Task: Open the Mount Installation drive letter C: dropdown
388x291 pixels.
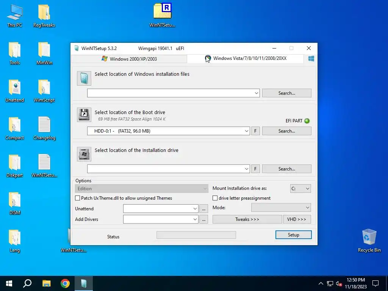Action: click(300, 189)
